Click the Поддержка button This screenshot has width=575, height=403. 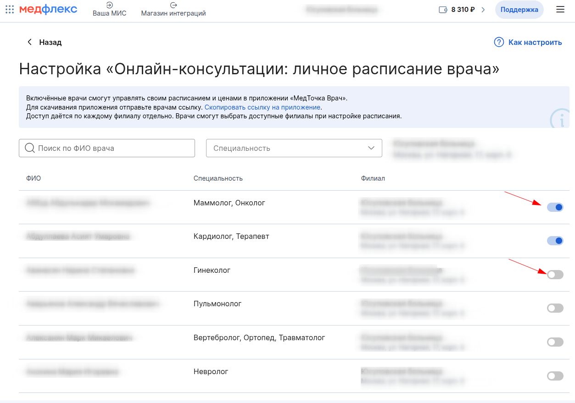[x=519, y=10]
